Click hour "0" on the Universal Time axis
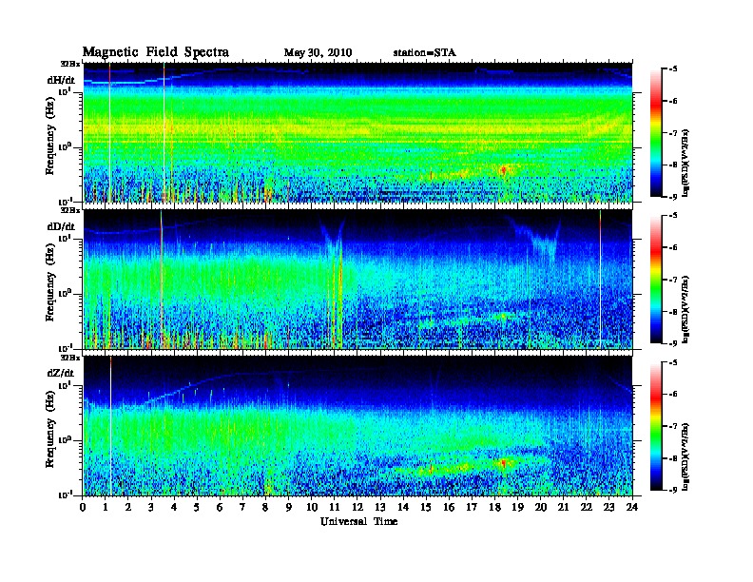Image resolution: width=753 pixels, height=582 pixels. click(x=83, y=508)
